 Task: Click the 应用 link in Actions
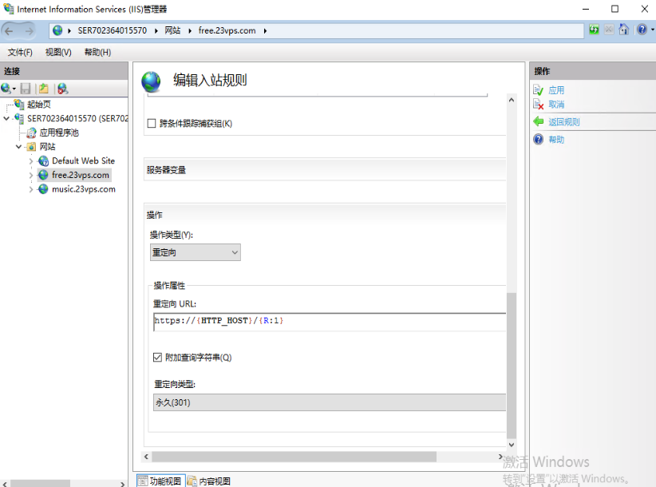[x=556, y=90]
